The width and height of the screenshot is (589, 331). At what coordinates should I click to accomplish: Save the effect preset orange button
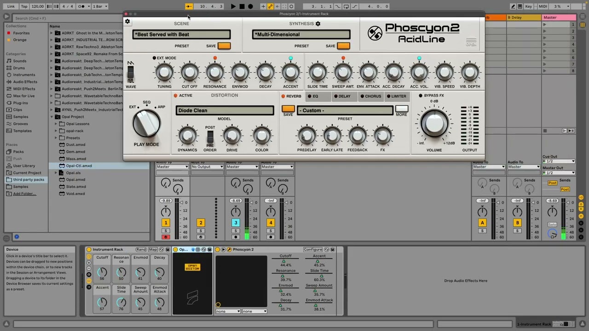tap(288, 109)
